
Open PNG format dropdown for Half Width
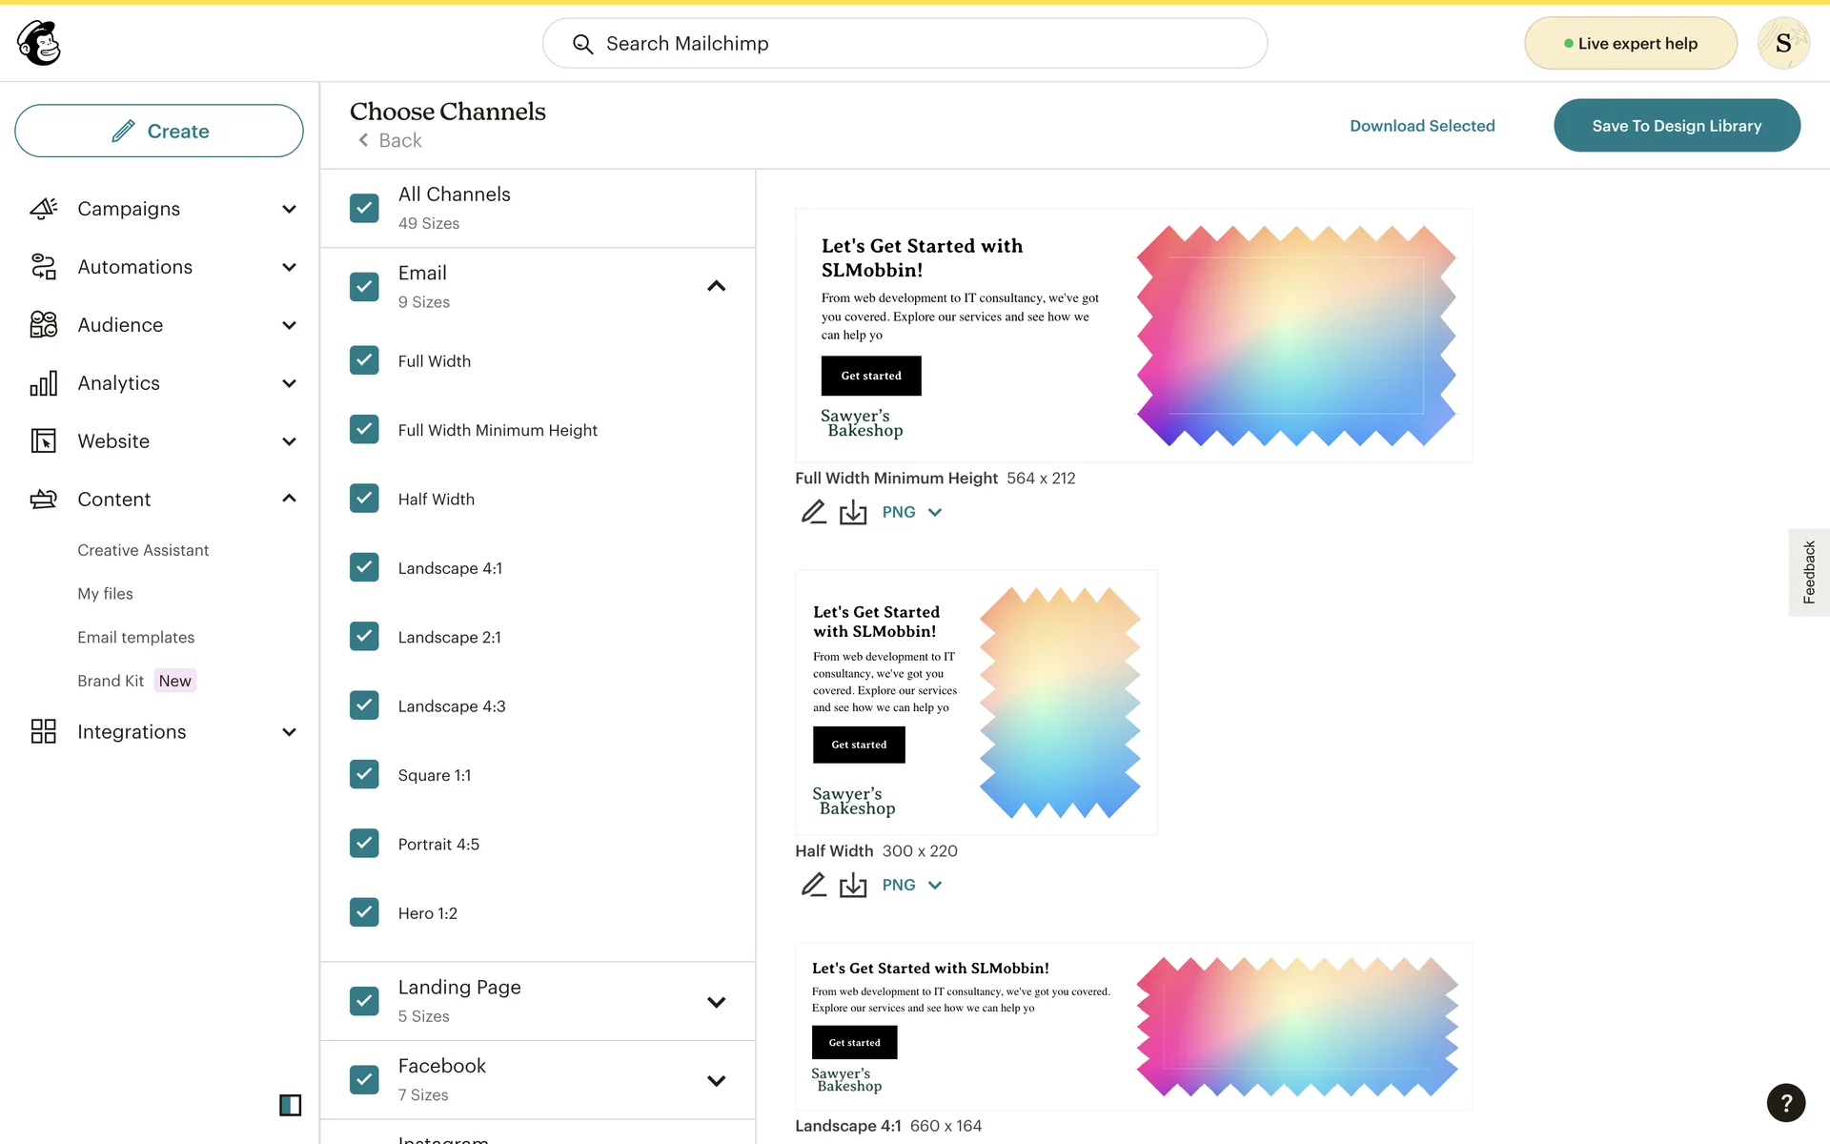coord(911,885)
